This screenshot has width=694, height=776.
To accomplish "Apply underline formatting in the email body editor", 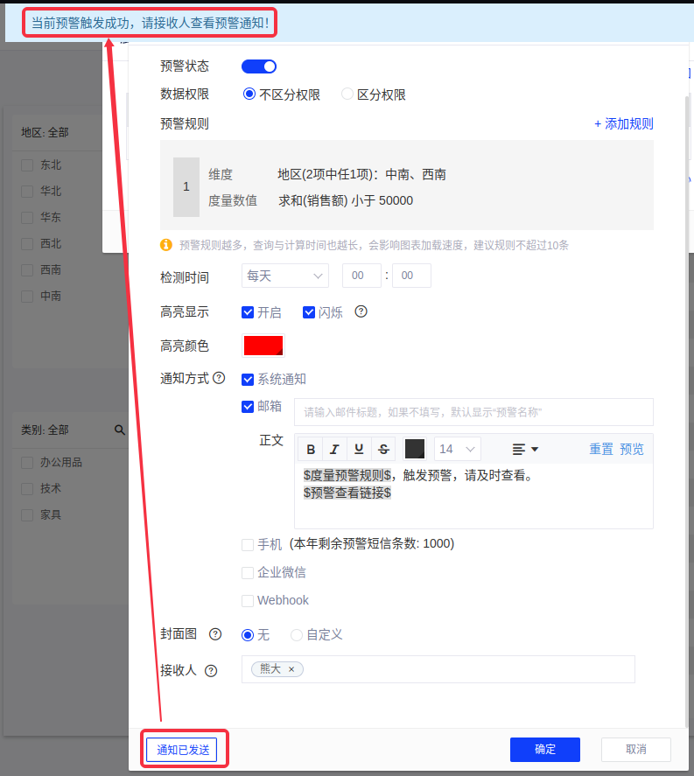I will 359,449.
